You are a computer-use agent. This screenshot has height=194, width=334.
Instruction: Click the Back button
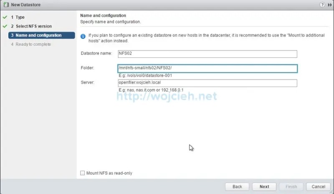237,187
